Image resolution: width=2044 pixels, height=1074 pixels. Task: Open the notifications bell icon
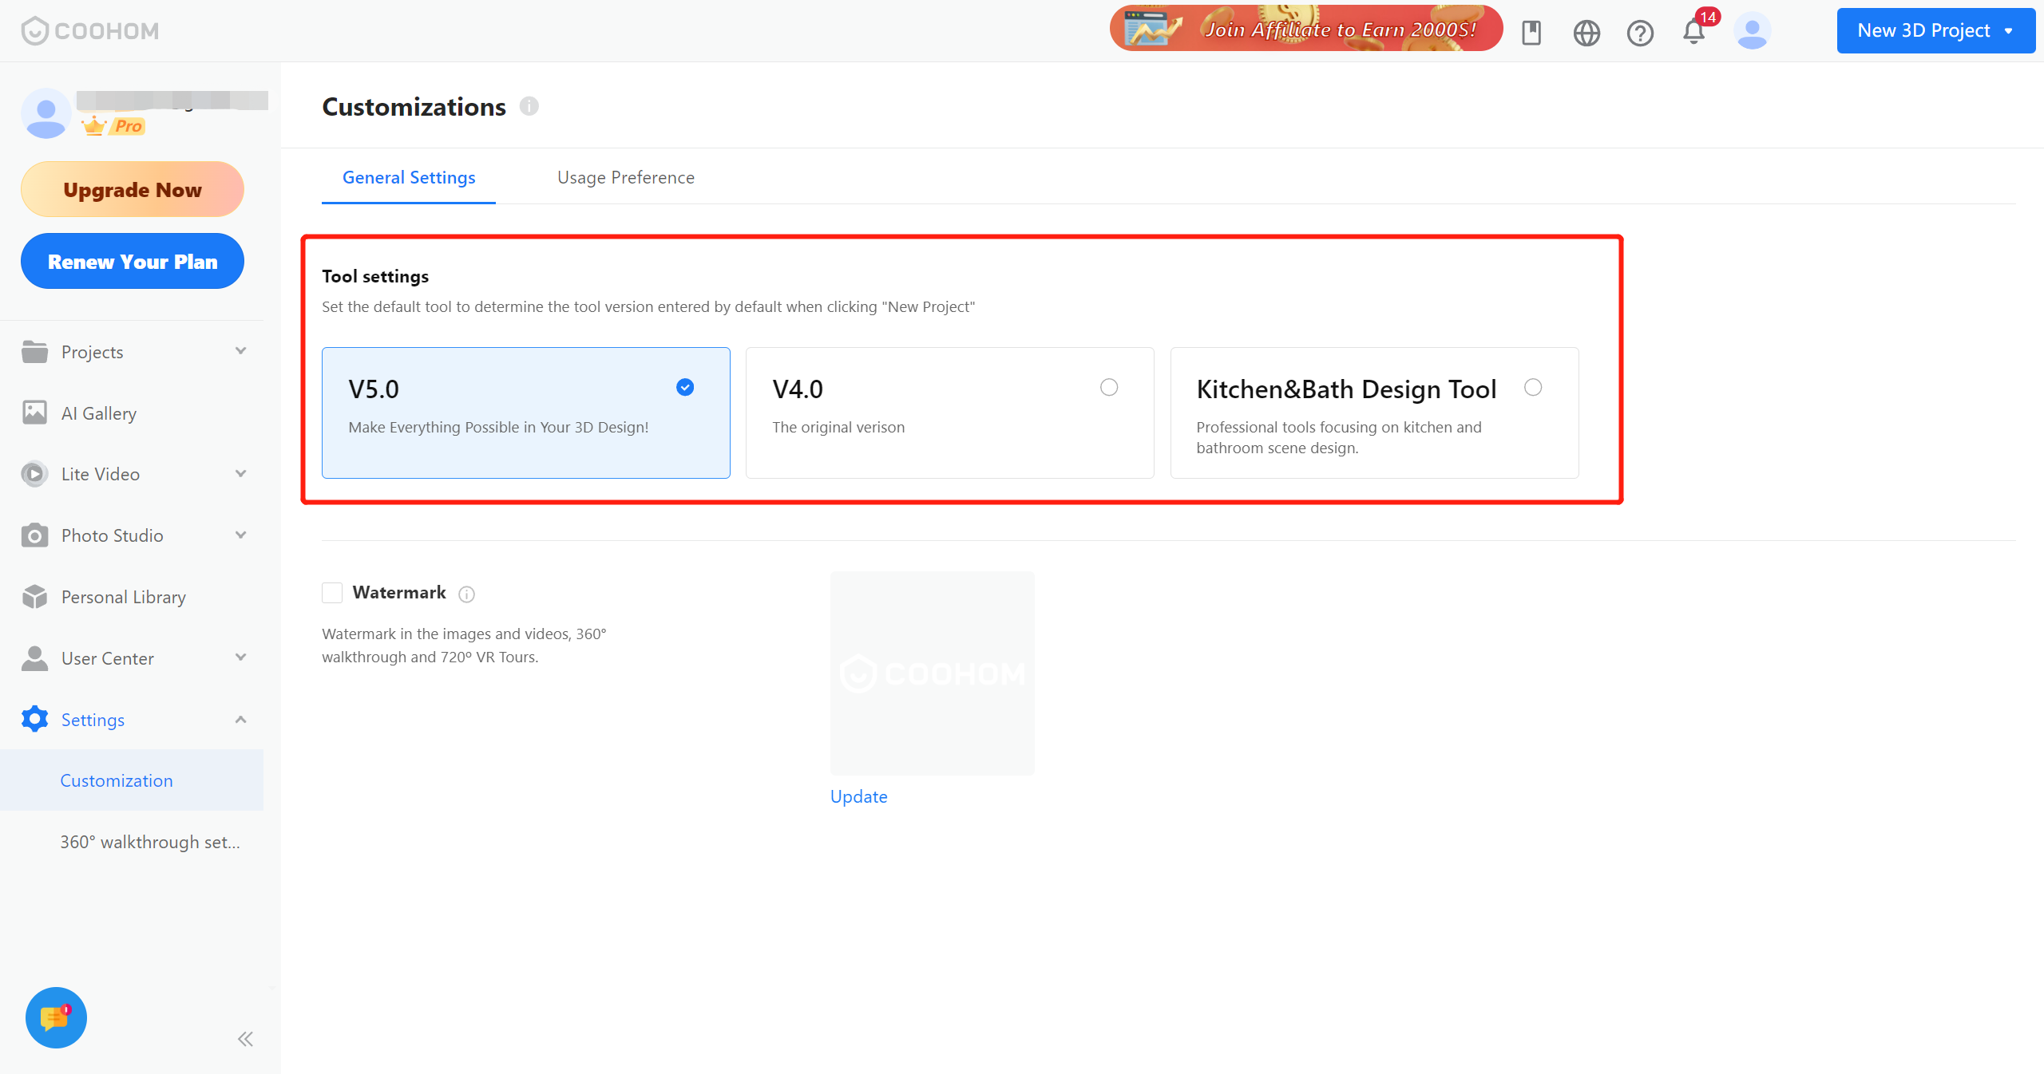tap(1693, 32)
